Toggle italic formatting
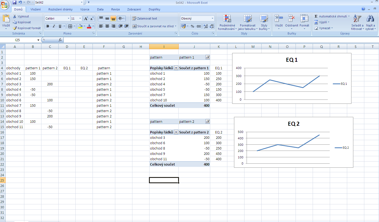 click(54, 26)
